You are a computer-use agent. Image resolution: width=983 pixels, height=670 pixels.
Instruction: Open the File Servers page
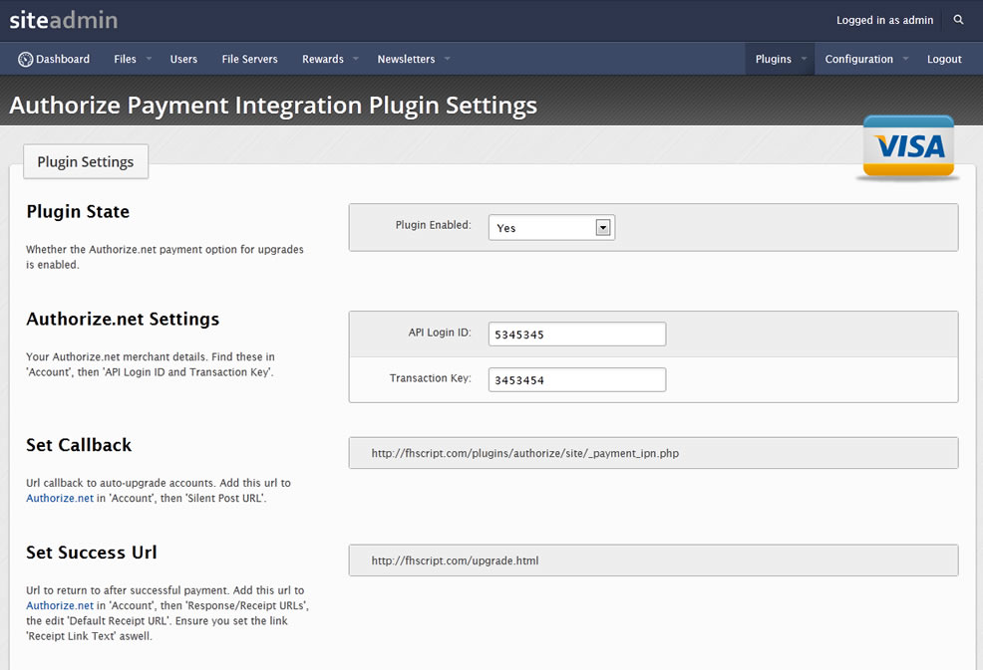(249, 59)
